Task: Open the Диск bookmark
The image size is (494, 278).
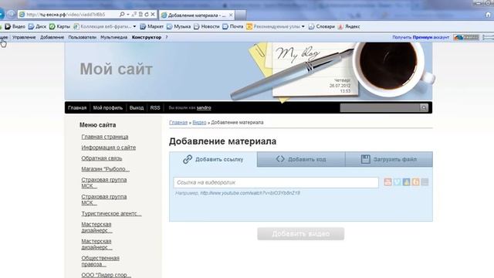Action: 37,26
